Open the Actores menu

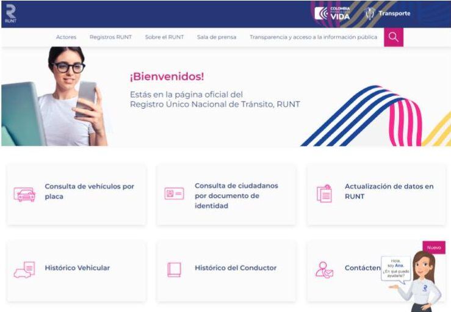pyautogui.click(x=66, y=37)
